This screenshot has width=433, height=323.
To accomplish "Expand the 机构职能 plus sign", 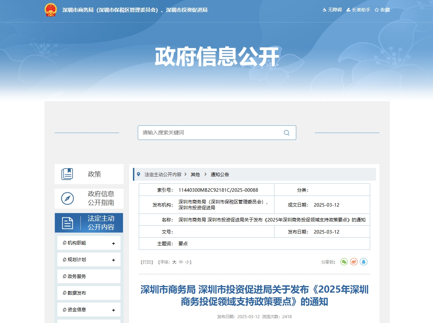I will tap(113, 244).
